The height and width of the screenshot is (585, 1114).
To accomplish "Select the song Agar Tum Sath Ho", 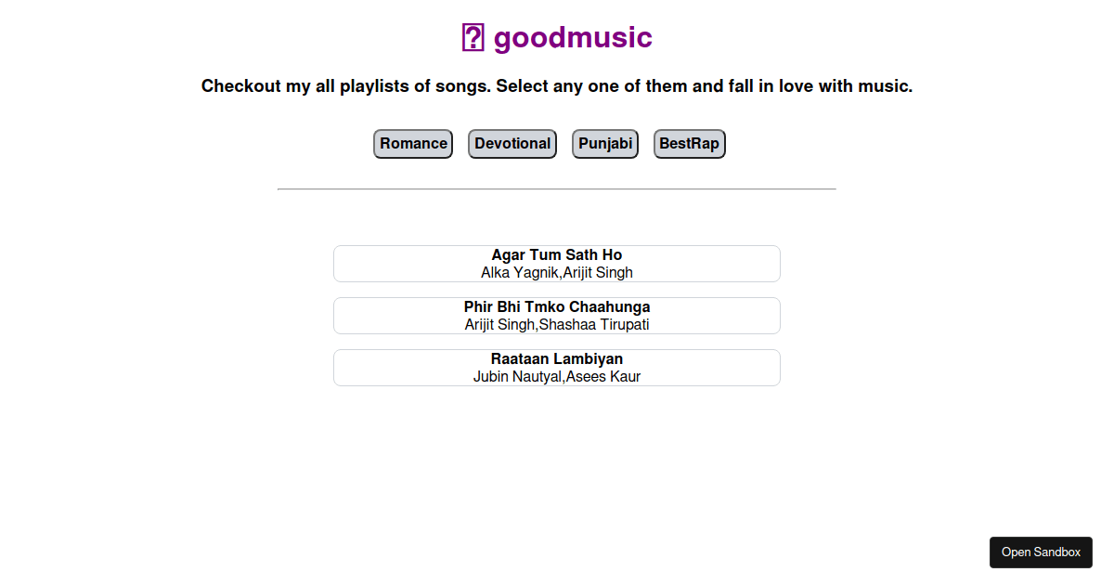I will 556,263.
